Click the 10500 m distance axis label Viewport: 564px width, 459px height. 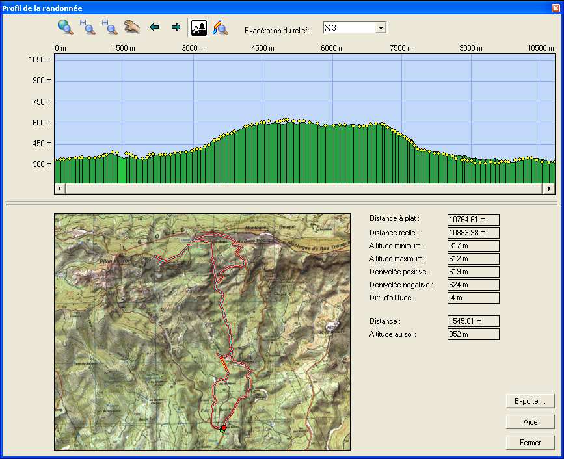pyautogui.click(x=541, y=48)
